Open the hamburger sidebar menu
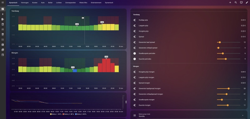This screenshot has width=250, height=119. coord(2,2)
